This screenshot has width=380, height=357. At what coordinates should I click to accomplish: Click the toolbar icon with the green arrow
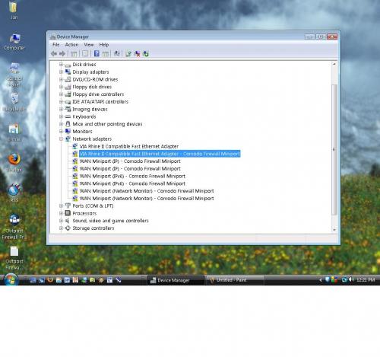(146, 53)
